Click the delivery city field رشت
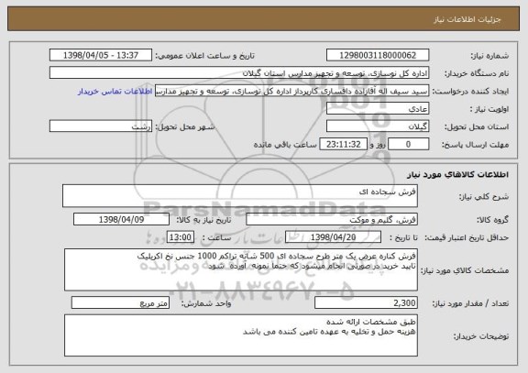The image size is (528, 373). [x=101, y=126]
